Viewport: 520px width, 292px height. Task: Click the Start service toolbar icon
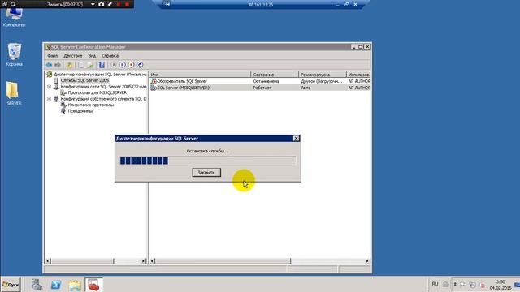coord(114,65)
